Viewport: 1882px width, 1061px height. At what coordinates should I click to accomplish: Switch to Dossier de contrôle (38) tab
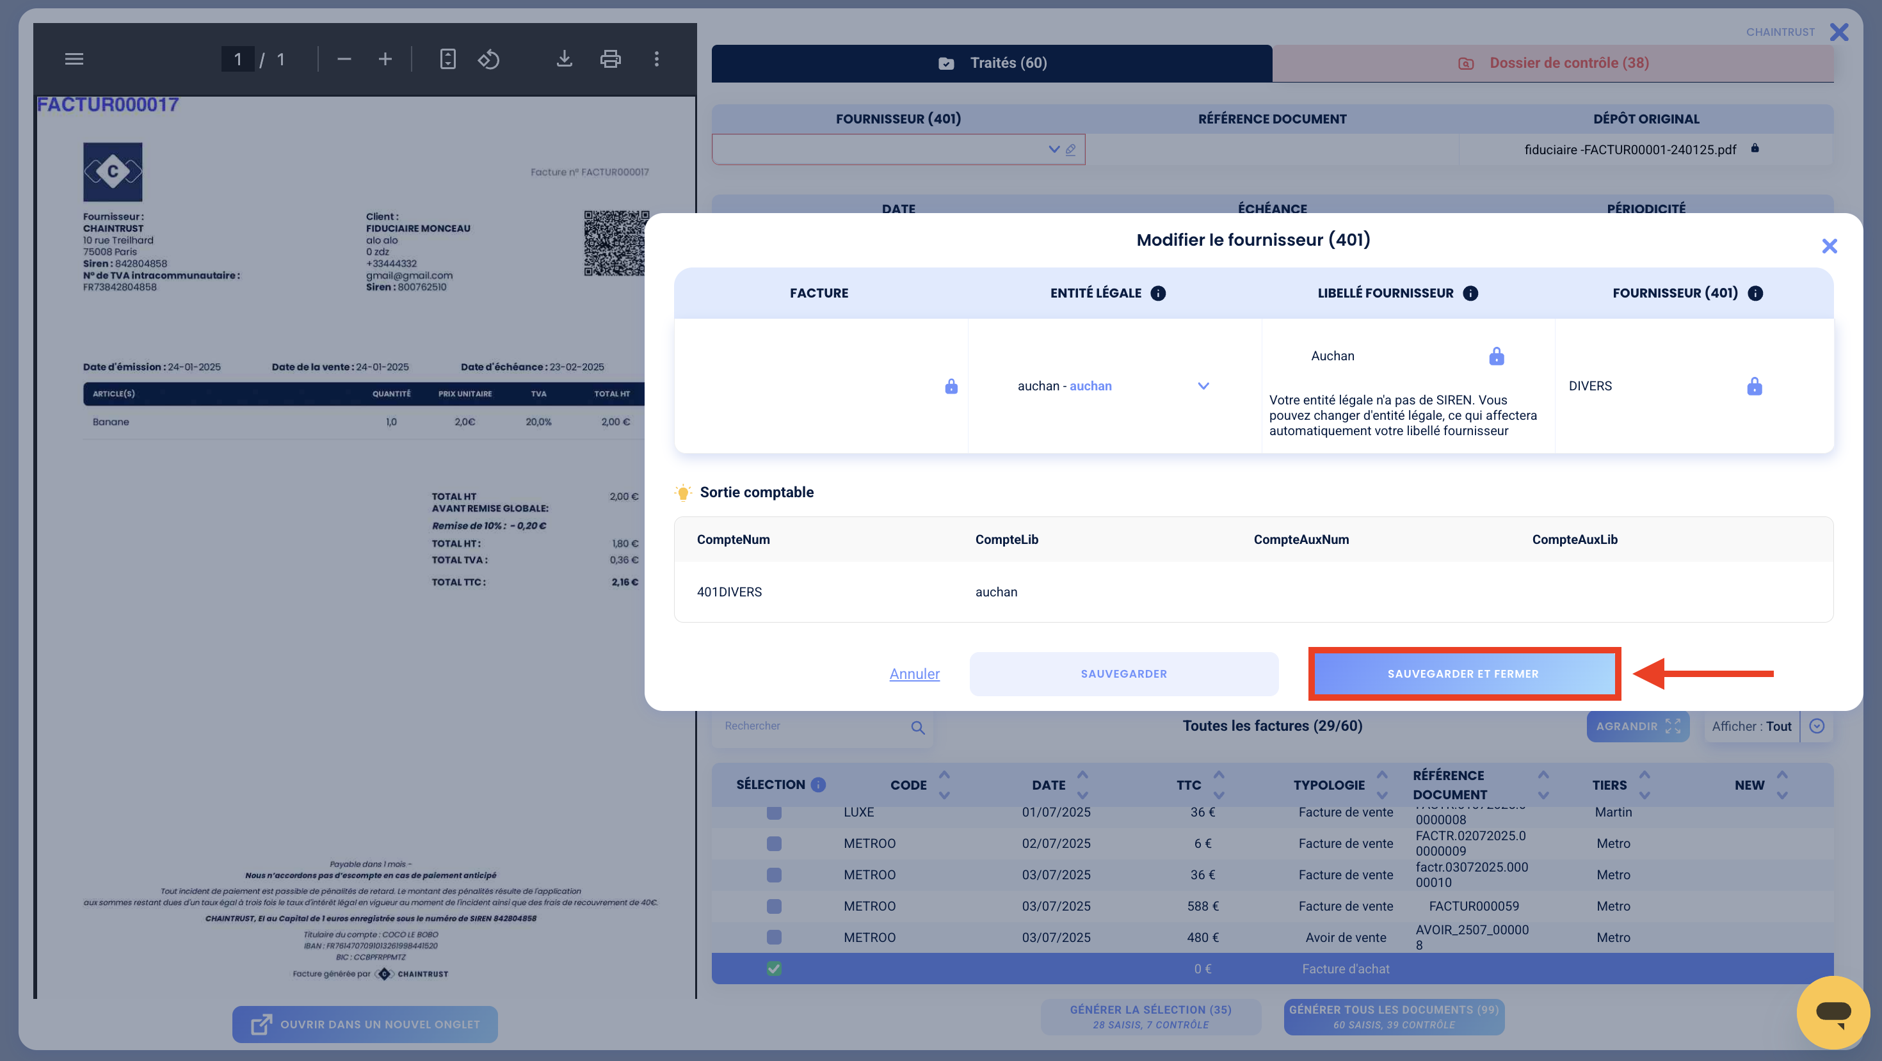[x=1552, y=63]
